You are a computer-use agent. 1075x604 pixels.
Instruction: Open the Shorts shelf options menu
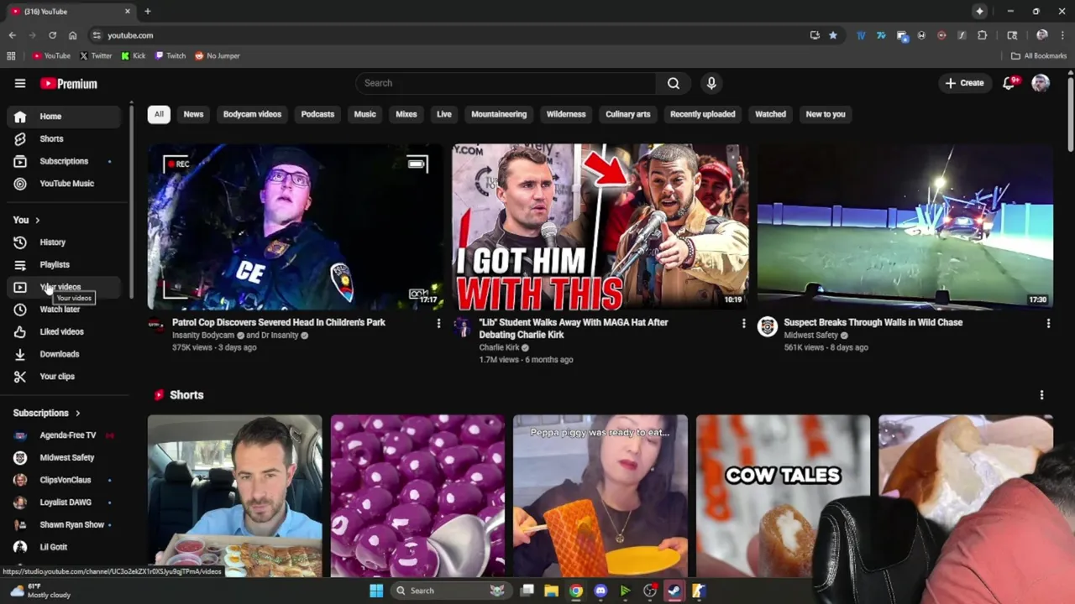coord(1041,395)
